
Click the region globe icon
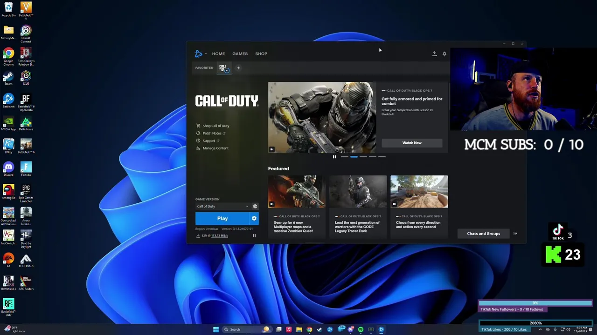(255, 206)
